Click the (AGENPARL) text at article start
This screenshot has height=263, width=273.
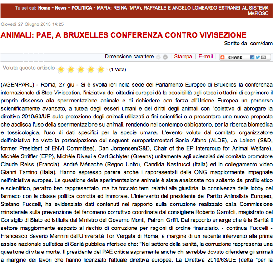pyautogui.click(x=17, y=85)
